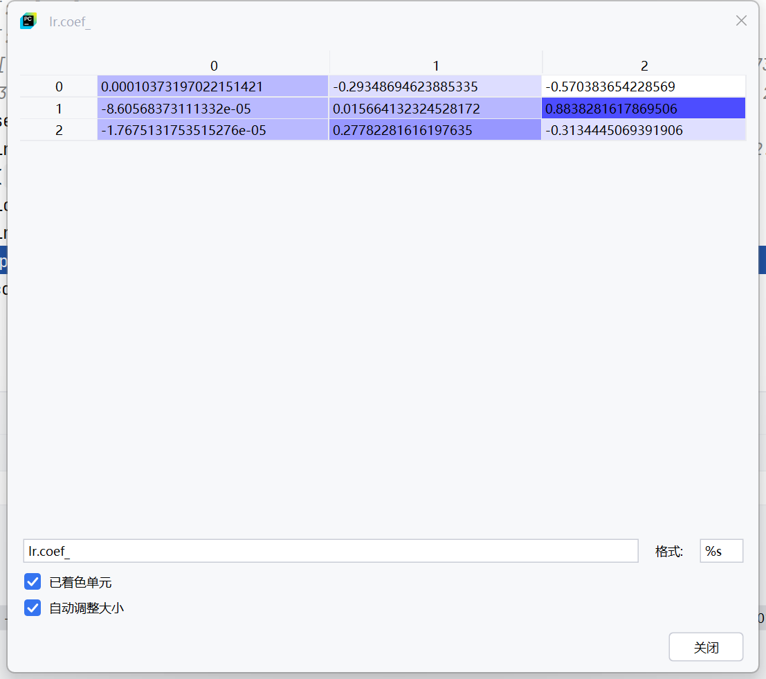Select cell 0.27782281616197635
766x679 pixels.
coord(435,130)
